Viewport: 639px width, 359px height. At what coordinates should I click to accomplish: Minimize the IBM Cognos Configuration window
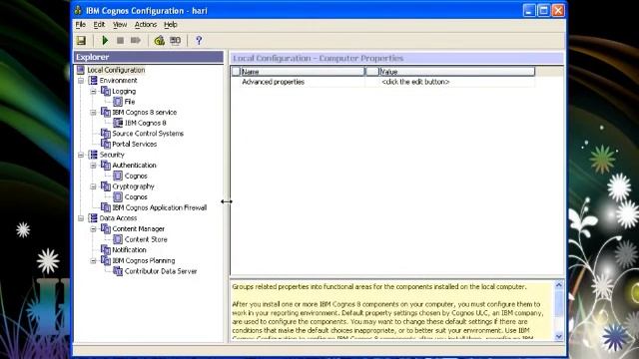[529, 11]
